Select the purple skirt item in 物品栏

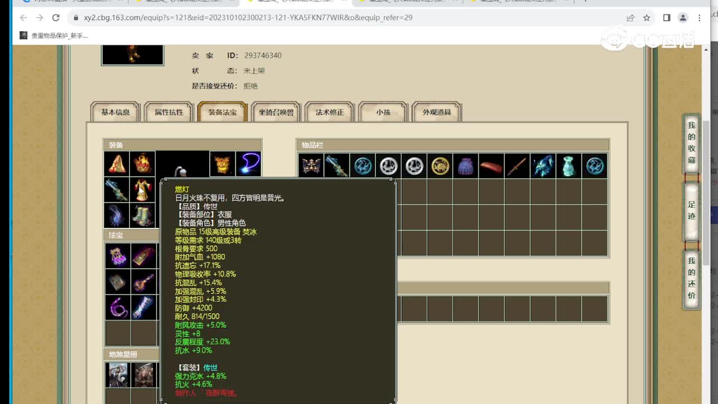[466, 166]
